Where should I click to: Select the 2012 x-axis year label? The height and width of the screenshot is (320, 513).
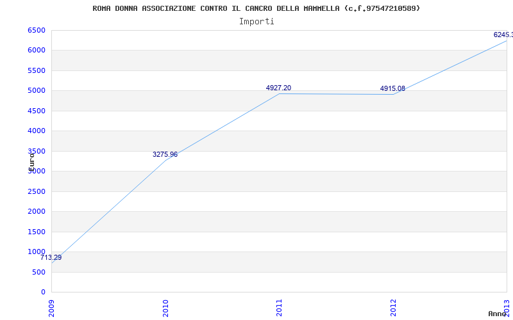point(393,308)
